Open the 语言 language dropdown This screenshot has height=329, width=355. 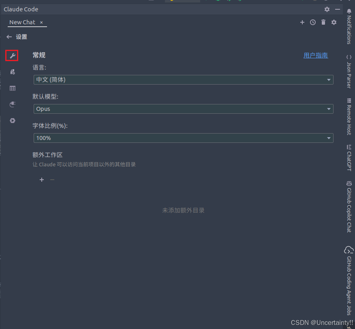coord(184,80)
